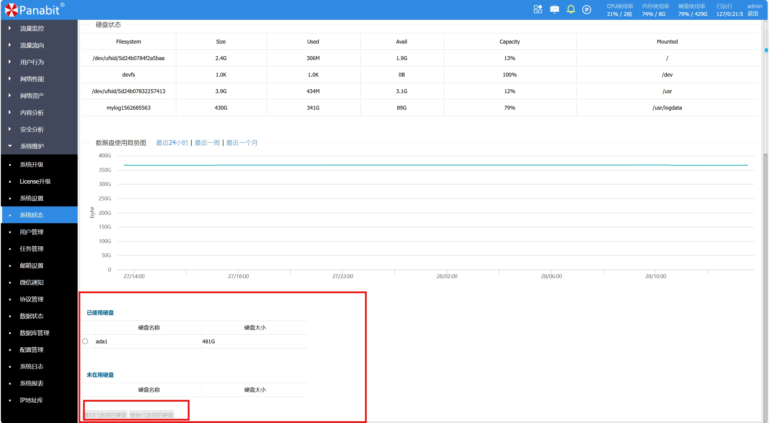769x423 pixels.
Task: Show the 最近24小时 trend
Action: click(172, 143)
